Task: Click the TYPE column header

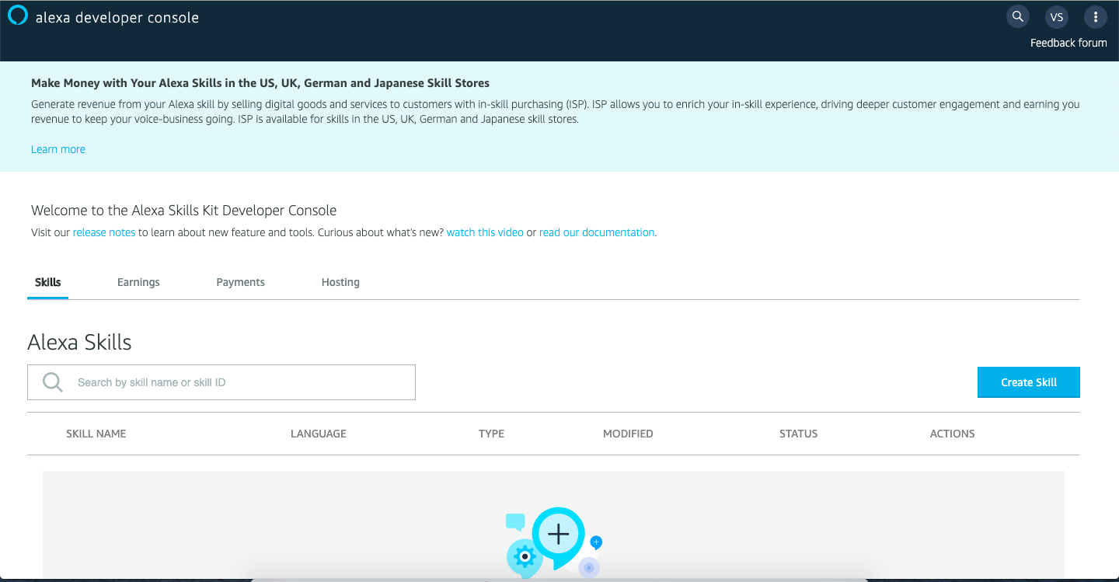Action: pos(492,434)
